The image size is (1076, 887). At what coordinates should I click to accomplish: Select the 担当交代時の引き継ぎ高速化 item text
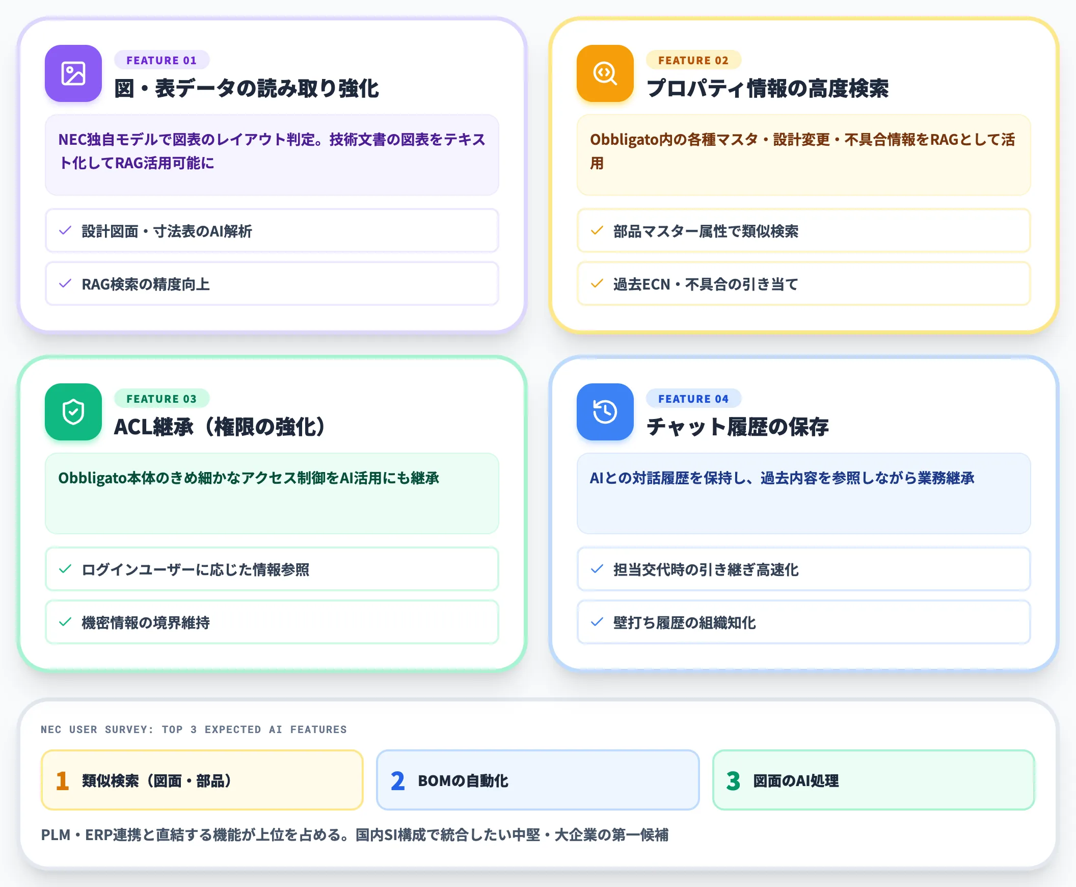tap(706, 570)
